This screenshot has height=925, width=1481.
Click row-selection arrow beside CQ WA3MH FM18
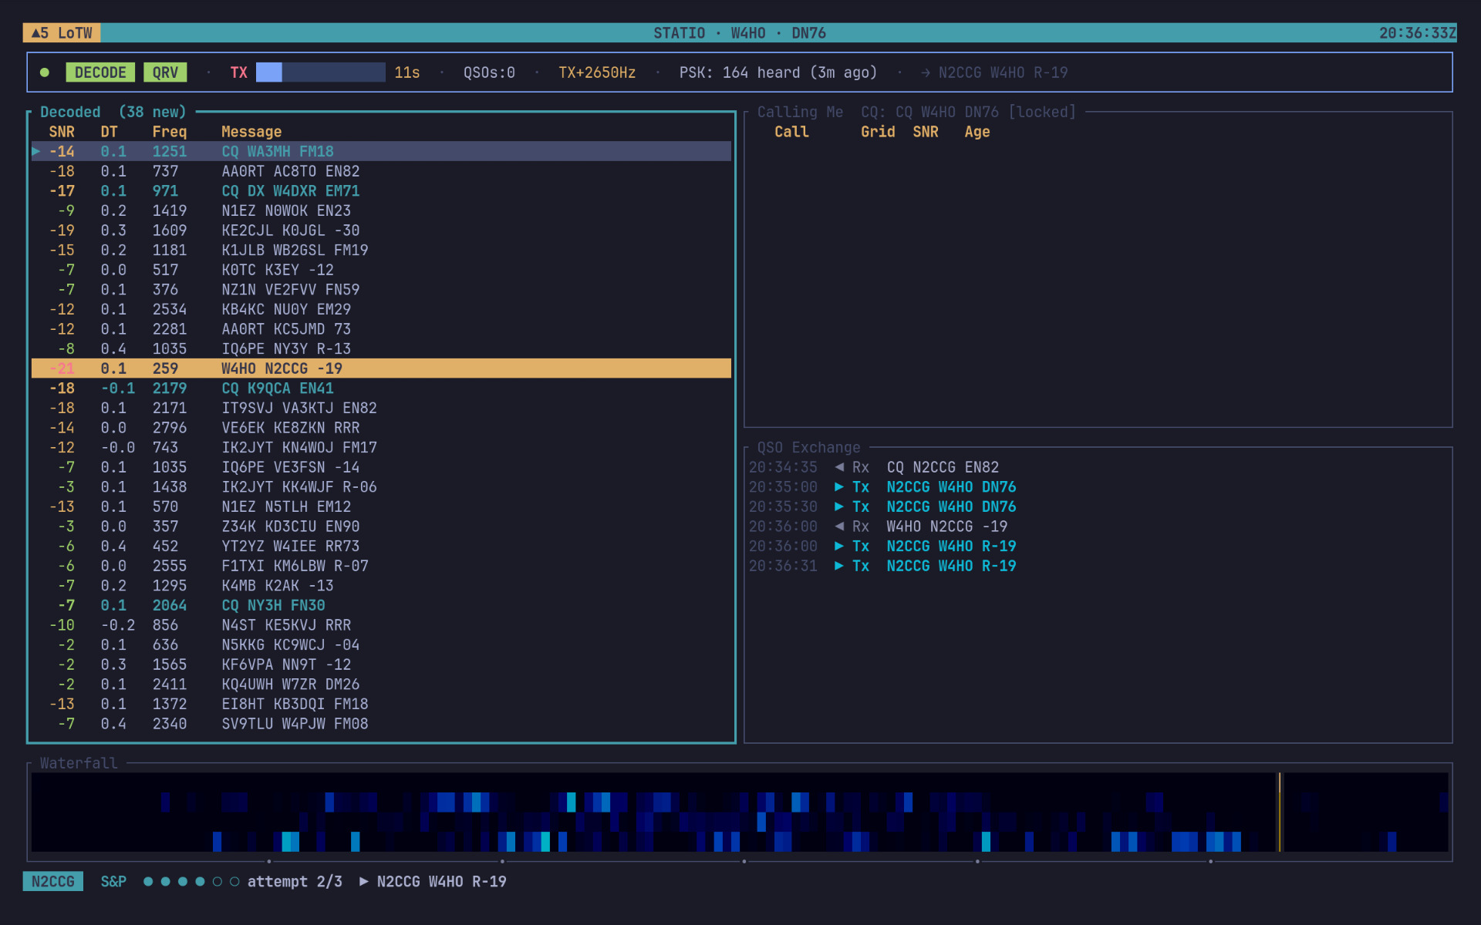(36, 151)
